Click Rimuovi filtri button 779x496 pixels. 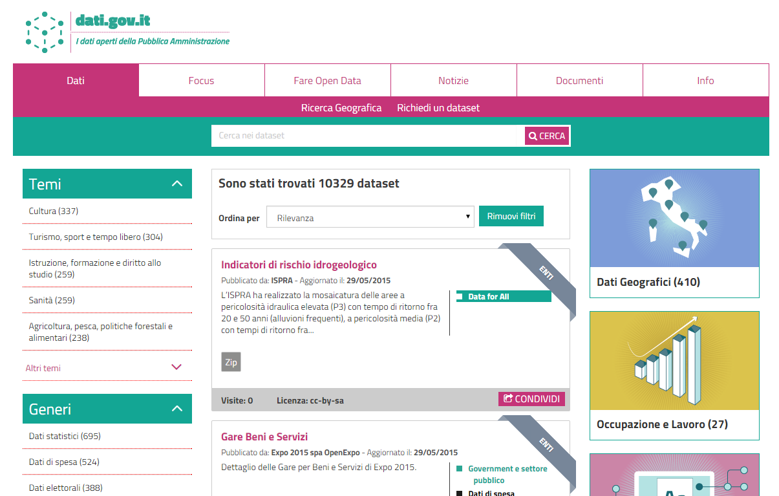pos(511,217)
